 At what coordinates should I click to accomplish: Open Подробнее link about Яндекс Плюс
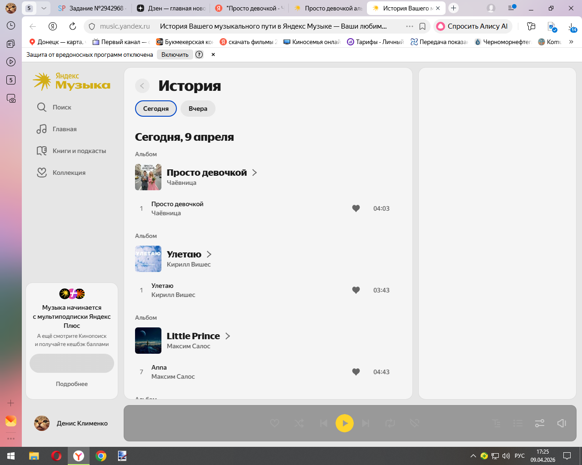point(72,384)
